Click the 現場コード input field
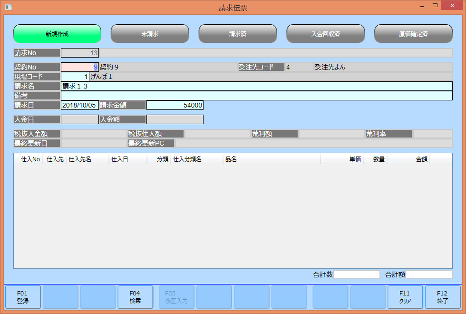Image resolution: width=466 pixels, height=314 pixels. click(x=75, y=77)
